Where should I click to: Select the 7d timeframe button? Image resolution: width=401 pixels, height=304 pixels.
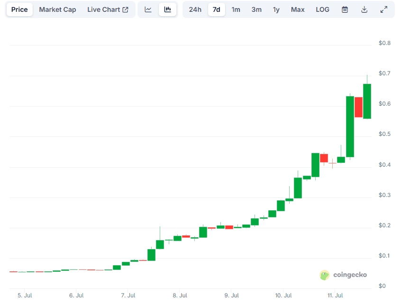click(216, 9)
